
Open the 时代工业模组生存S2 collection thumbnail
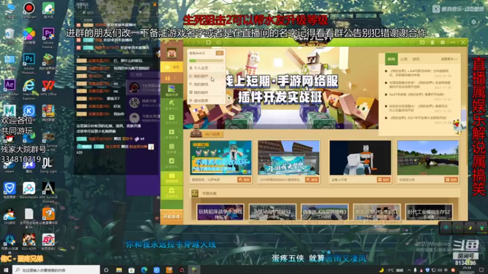pos(429,212)
